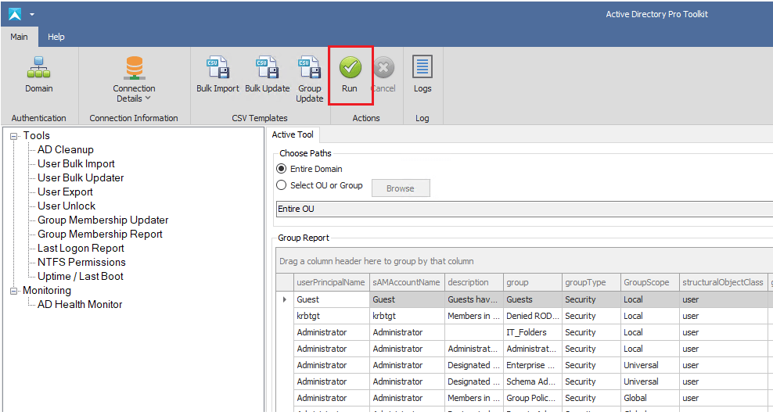Select the Entire Domain radio button
The height and width of the screenshot is (419, 773).
pyautogui.click(x=281, y=169)
